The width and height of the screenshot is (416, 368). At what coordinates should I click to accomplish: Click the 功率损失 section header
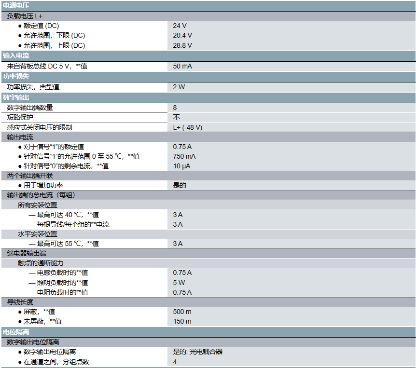pyautogui.click(x=16, y=77)
